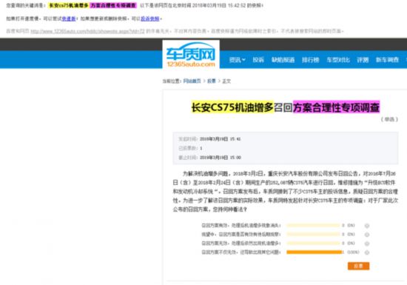This screenshot has width=407, height=285.
Task: Click the yellow-highlighted keyword 长安cs75机油增多 in header
Action: (x=69, y=5)
